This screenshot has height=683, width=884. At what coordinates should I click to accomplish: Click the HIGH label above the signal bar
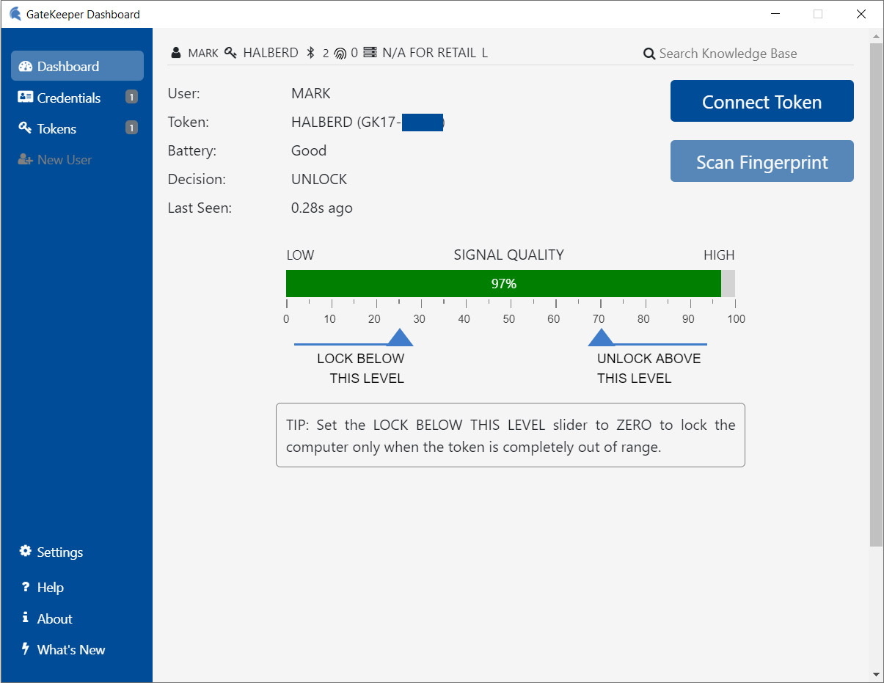(719, 255)
